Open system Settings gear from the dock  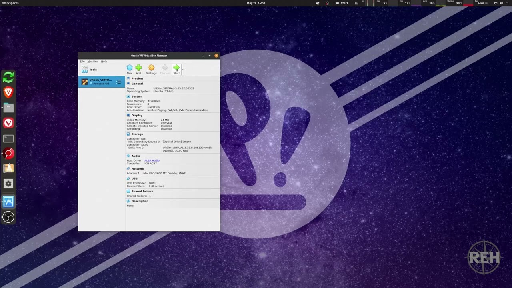[x=8, y=184]
